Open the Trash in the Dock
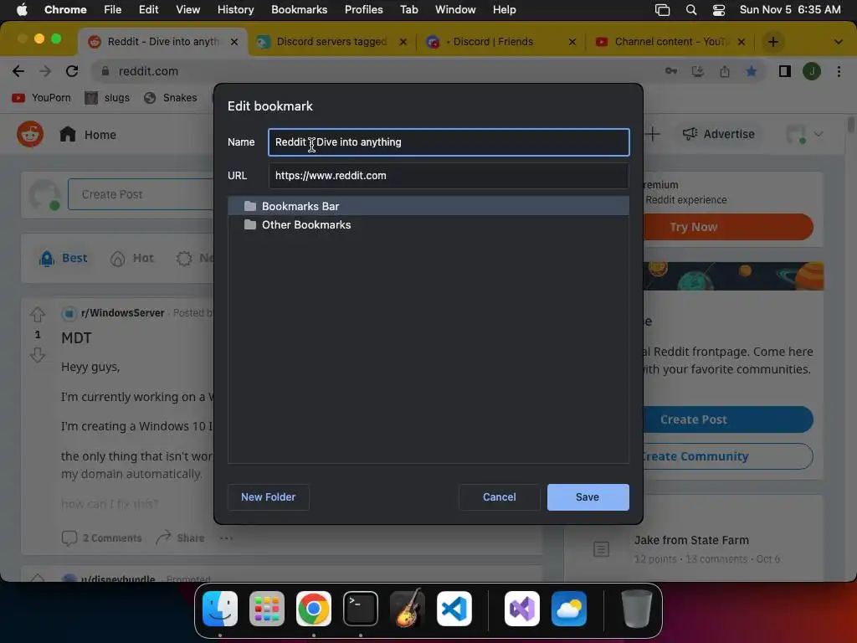857x643 pixels. (637, 609)
